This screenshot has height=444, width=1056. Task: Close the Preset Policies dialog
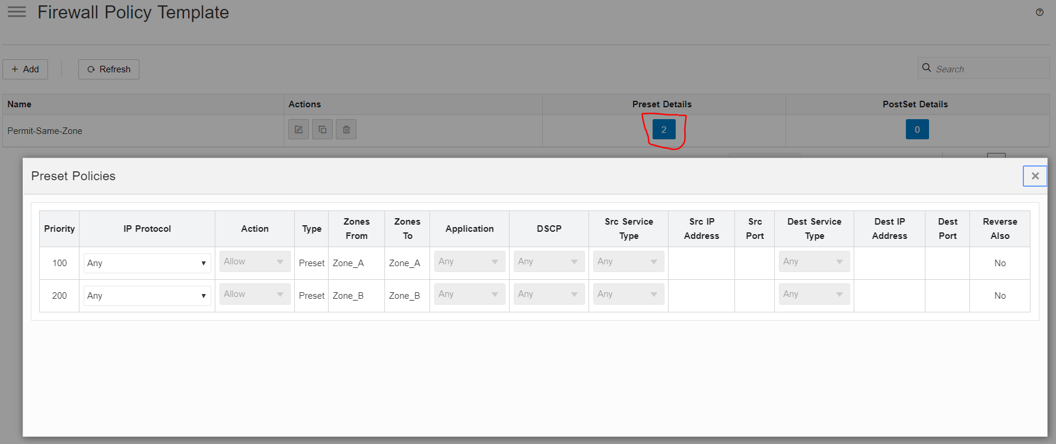1035,176
